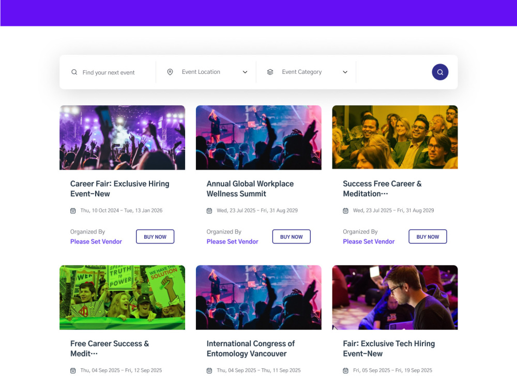Click Please Set Vendor on Wellness Summit card
This screenshot has height=387, width=517.
click(x=233, y=242)
